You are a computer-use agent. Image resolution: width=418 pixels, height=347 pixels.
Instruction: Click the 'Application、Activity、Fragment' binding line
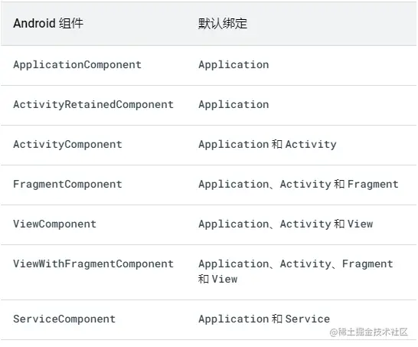(296, 264)
